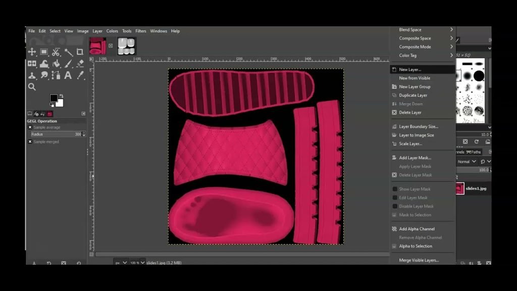Open the layer mode Normal dropdown

coord(467,162)
